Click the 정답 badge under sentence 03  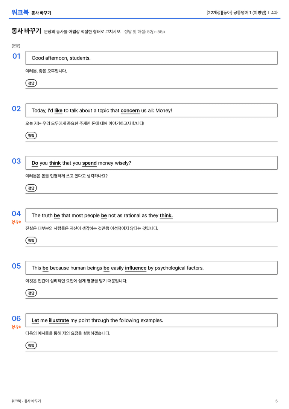(x=31, y=188)
